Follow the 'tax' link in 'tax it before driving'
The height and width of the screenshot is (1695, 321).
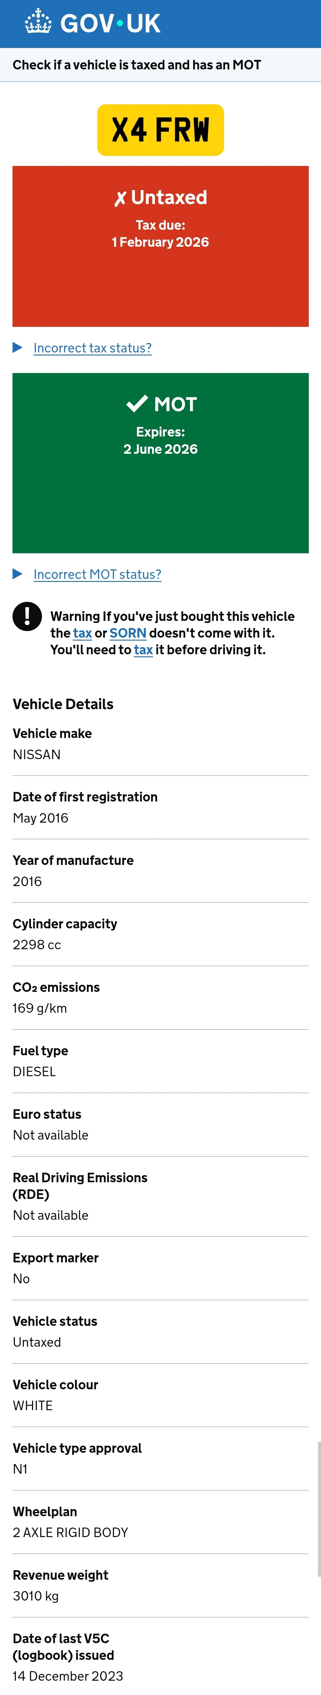coord(143,650)
